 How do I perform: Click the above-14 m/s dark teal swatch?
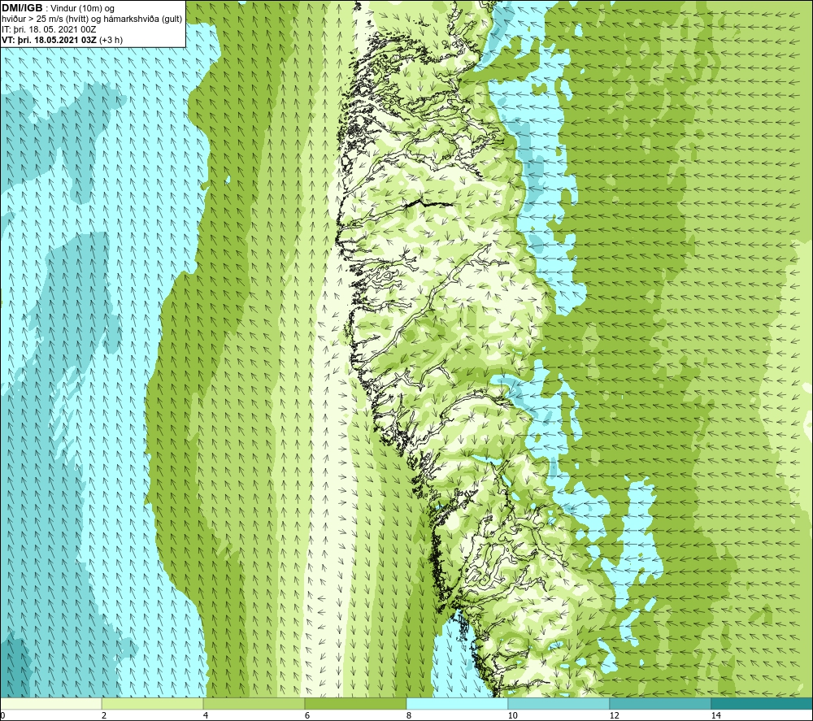(763, 703)
